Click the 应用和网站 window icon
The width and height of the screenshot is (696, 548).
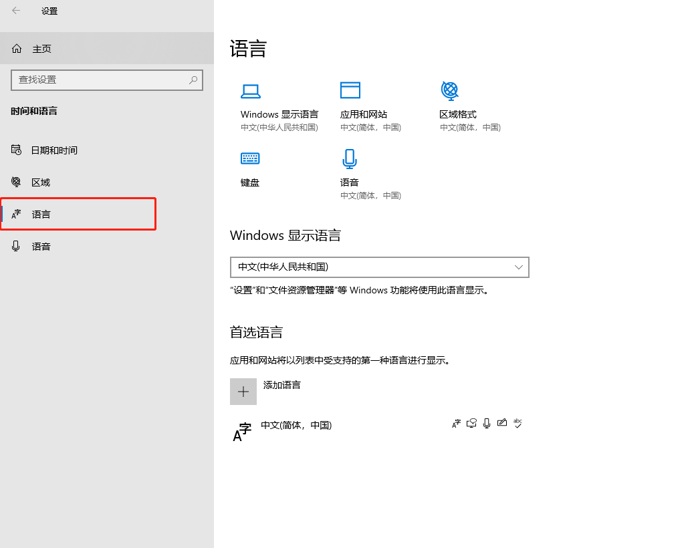(350, 90)
